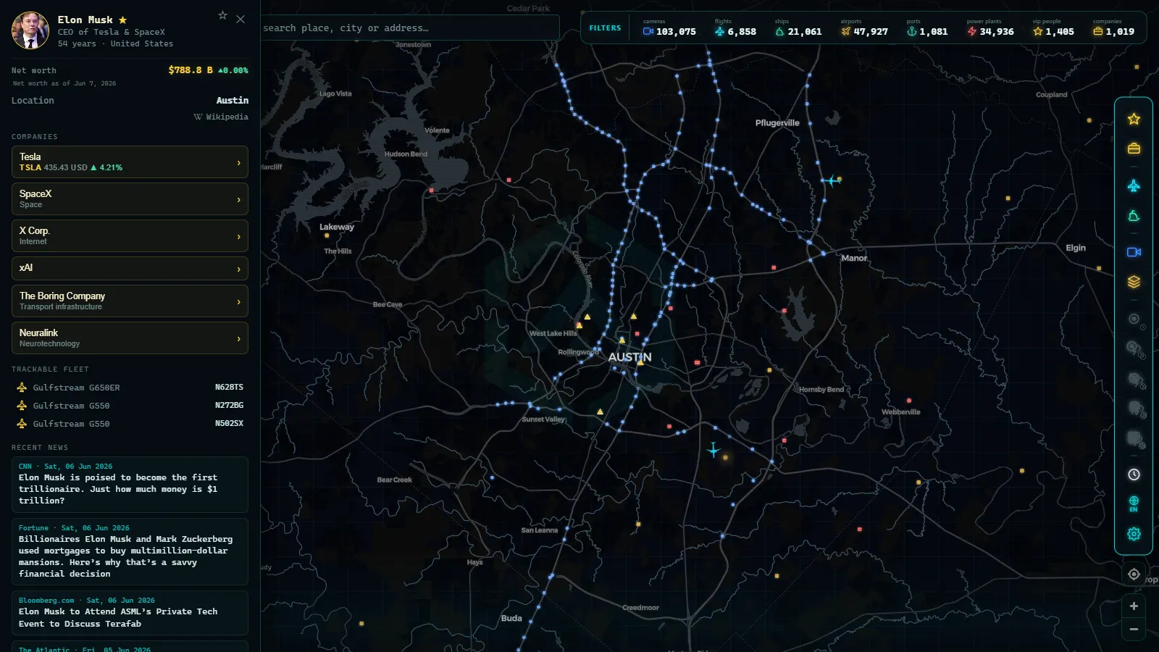Expand the Tesla company row

pyautogui.click(x=130, y=162)
